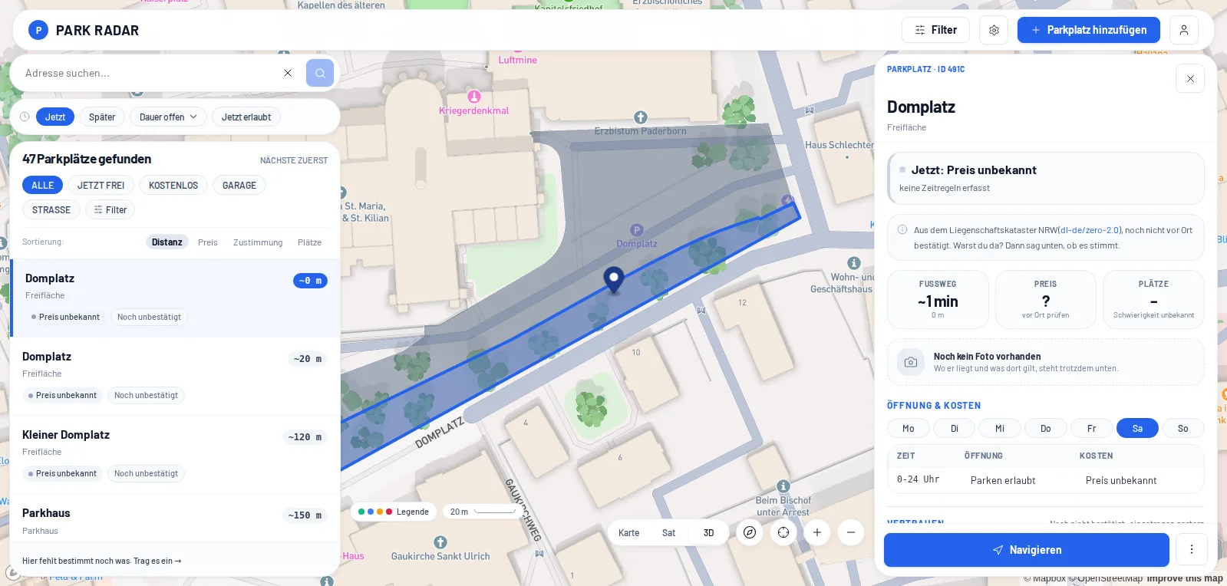Click Trag es ein link
The height and width of the screenshot is (586, 1227).
[x=157, y=561]
